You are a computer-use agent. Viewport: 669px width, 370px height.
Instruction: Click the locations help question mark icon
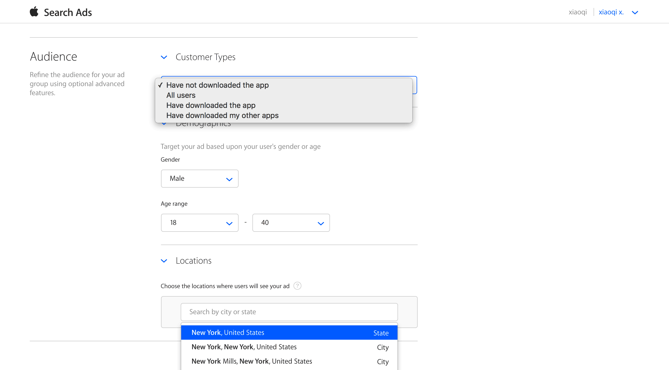tap(297, 286)
